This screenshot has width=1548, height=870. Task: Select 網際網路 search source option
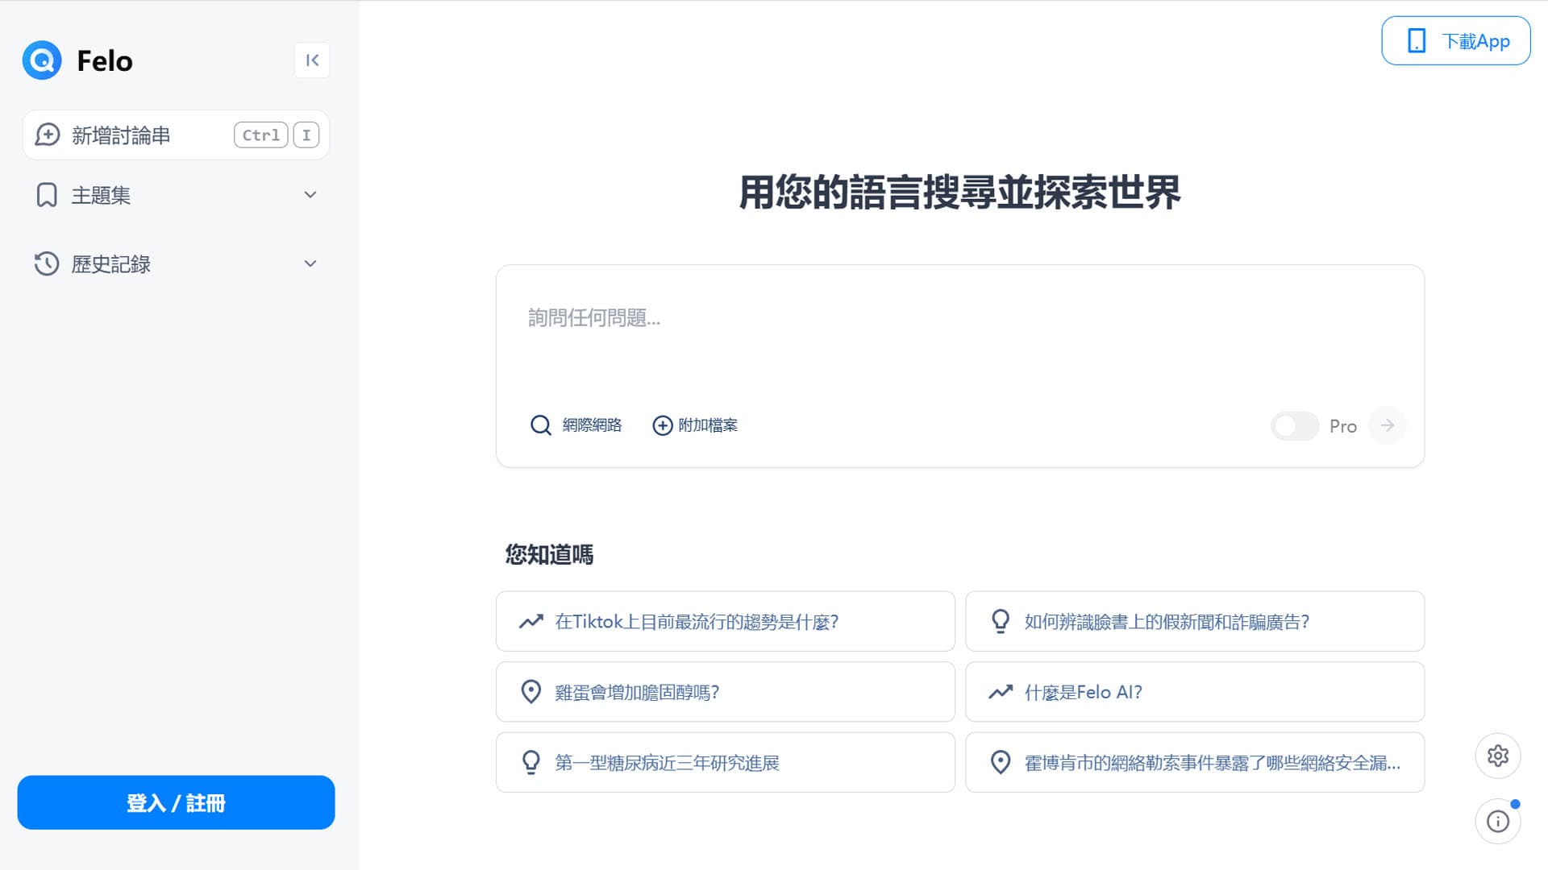[576, 425]
